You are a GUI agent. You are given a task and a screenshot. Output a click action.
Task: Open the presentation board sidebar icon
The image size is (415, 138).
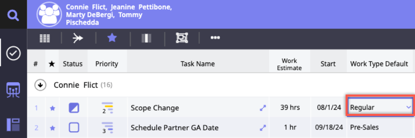(14, 90)
